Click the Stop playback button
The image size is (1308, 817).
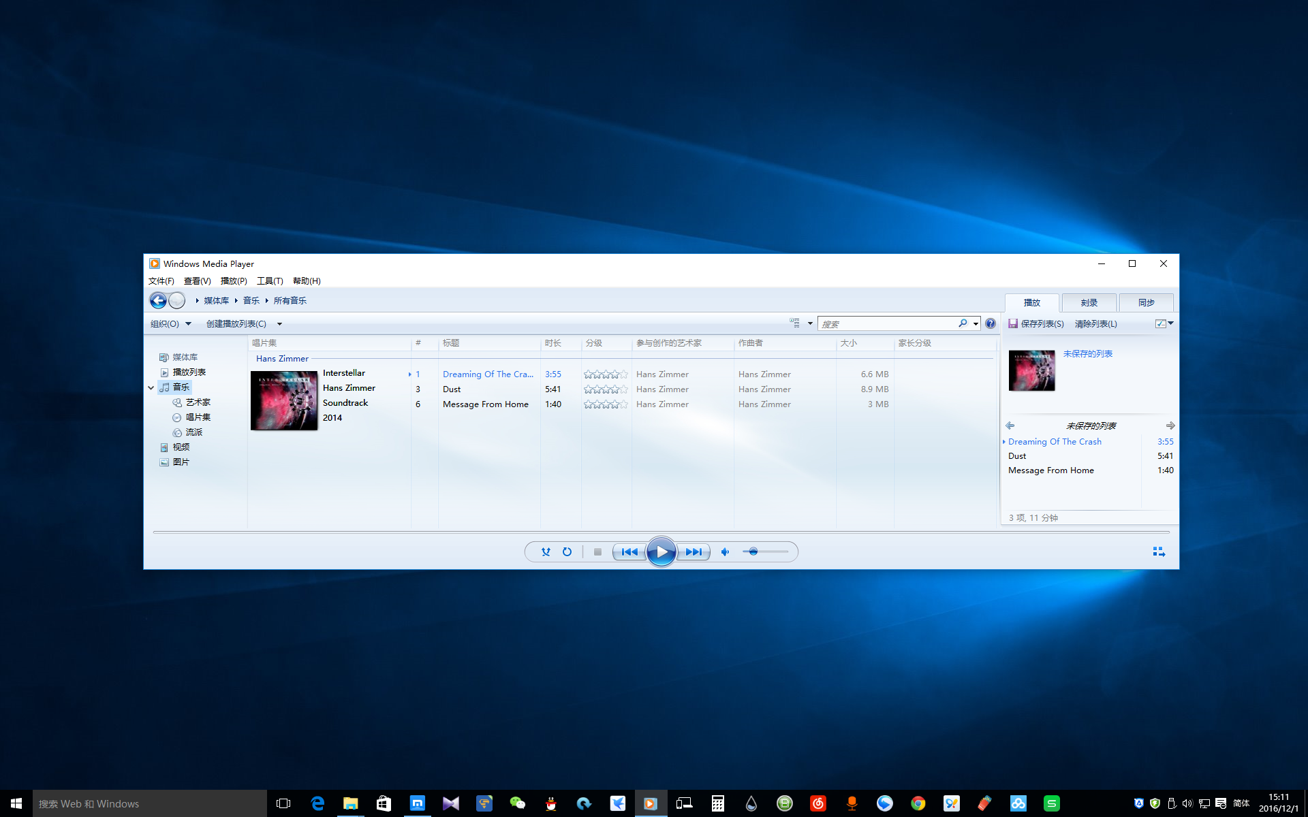[597, 552]
